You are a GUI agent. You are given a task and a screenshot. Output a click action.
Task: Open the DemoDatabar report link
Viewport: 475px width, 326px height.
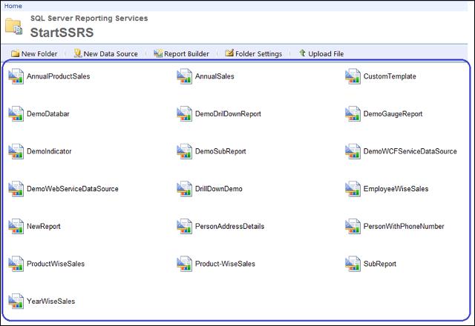47,113
